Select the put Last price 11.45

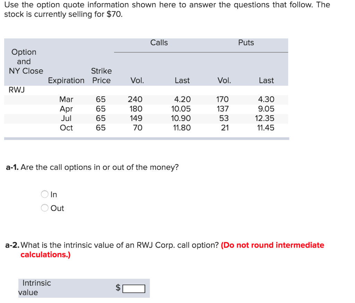click(266, 128)
